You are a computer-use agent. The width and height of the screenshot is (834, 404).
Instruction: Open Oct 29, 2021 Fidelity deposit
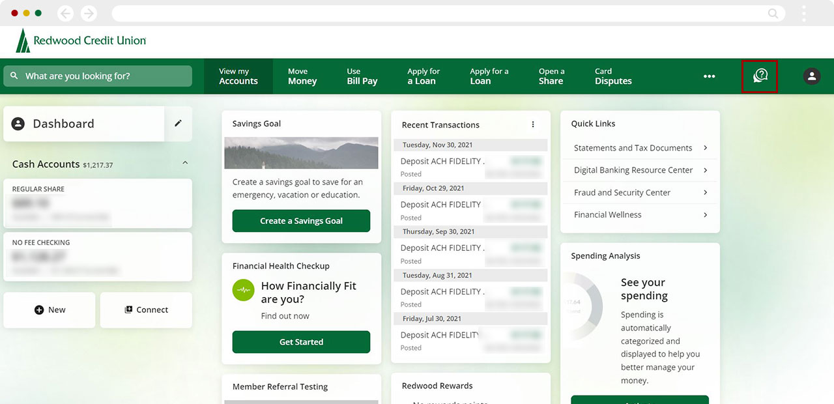point(470,210)
